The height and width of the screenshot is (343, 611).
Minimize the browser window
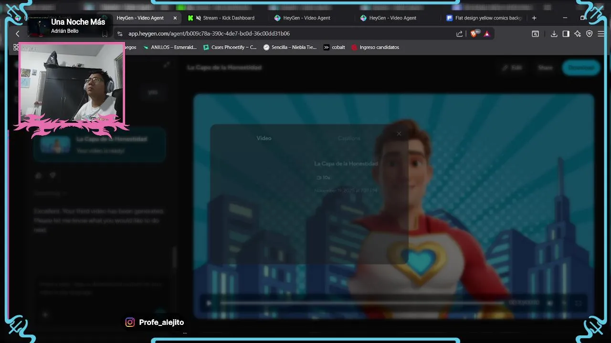pos(565,18)
